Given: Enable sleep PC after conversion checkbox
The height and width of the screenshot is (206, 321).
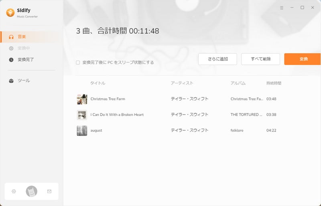Looking at the screenshot, I should coord(78,63).
